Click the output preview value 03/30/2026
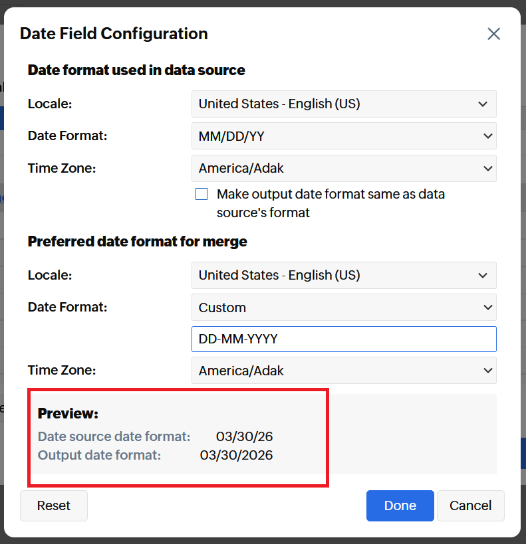The width and height of the screenshot is (526, 544). coord(236,456)
